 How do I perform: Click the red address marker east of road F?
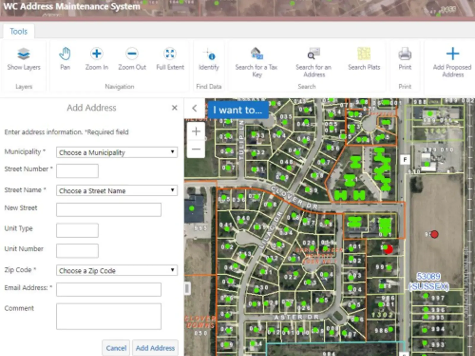(x=434, y=234)
